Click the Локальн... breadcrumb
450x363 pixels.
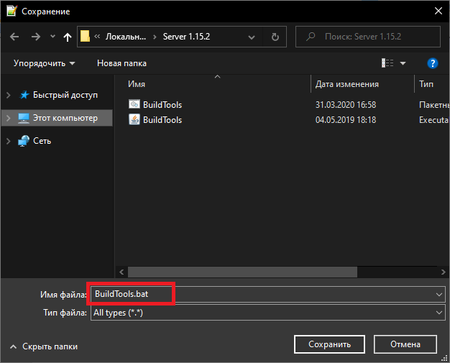pos(126,37)
